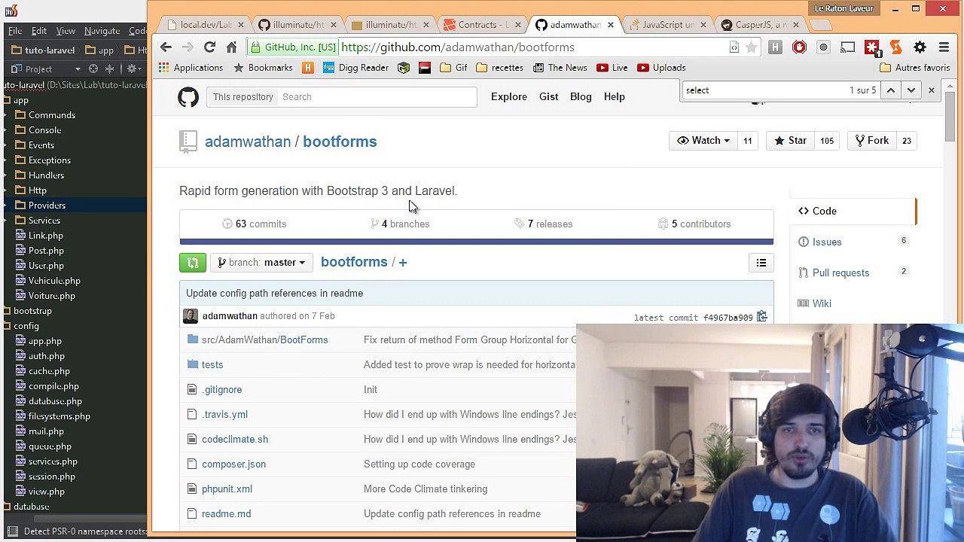964x542 pixels.
Task: Open the readme.md file
Action: click(226, 514)
